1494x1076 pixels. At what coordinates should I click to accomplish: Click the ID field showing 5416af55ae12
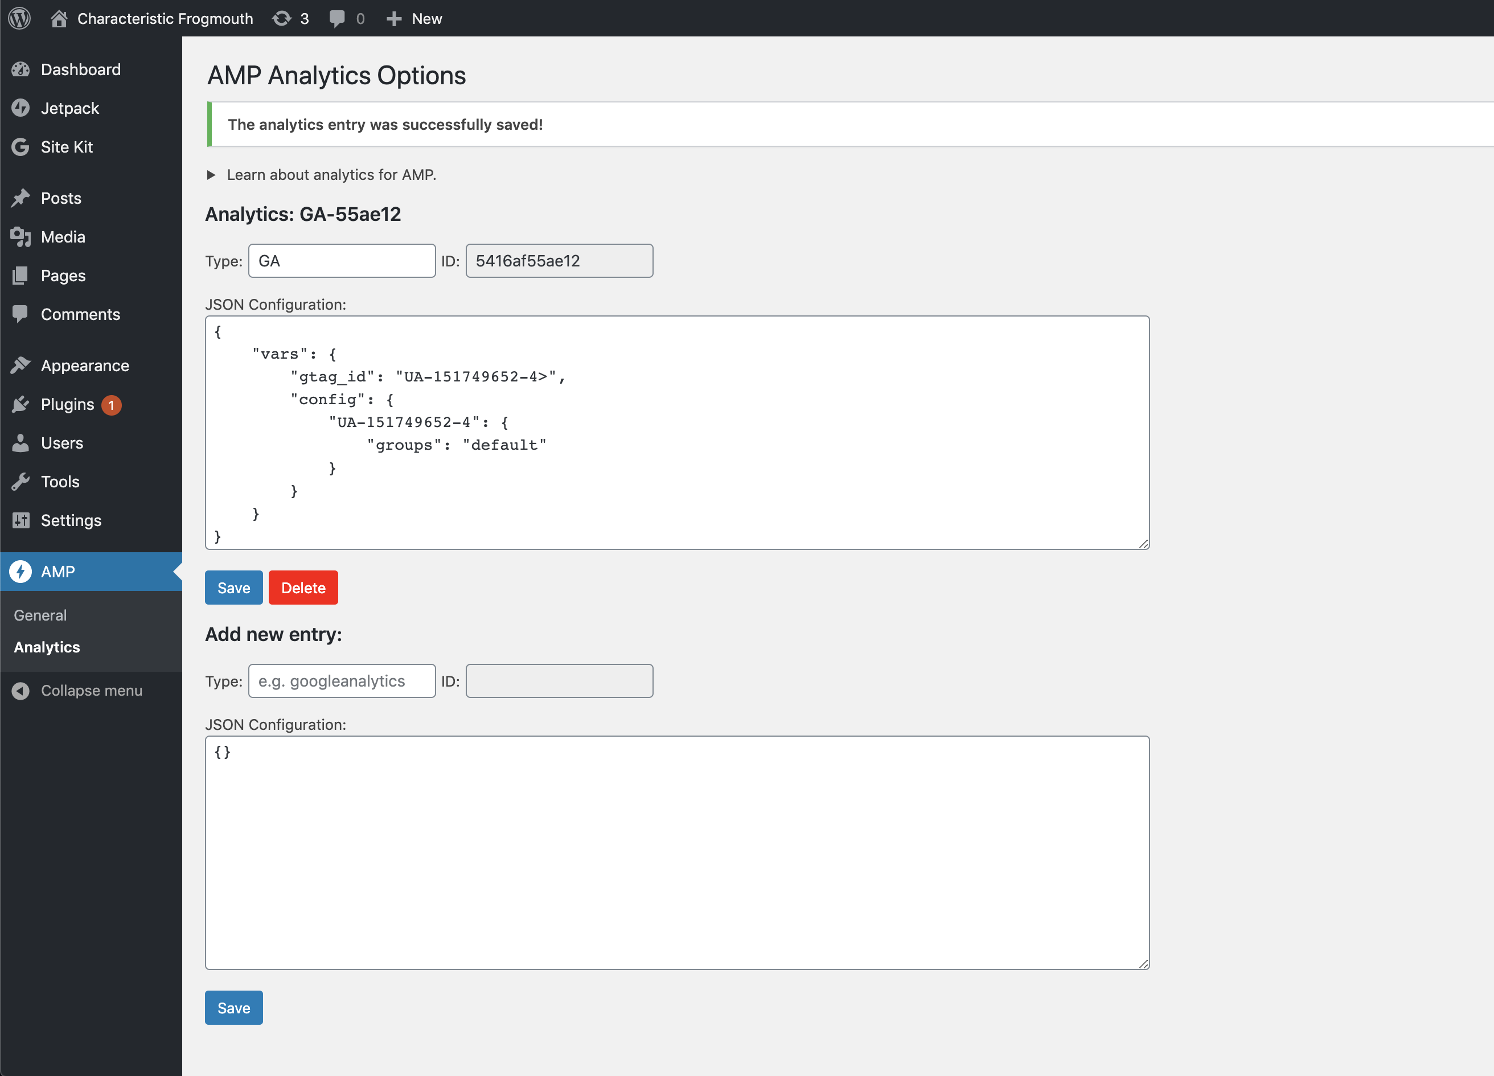tap(559, 261)
